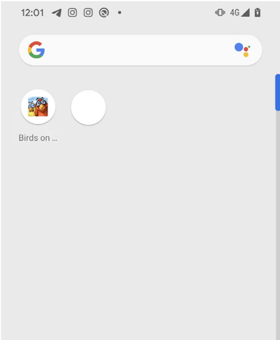Tap the "Birds on ..." app label

click(x=38, y=138)
